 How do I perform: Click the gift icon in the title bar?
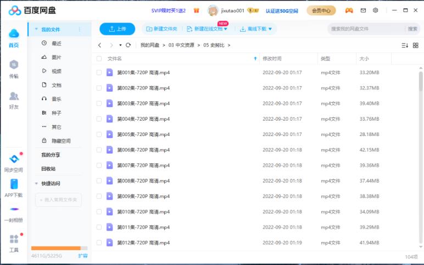tap(196, 10)
